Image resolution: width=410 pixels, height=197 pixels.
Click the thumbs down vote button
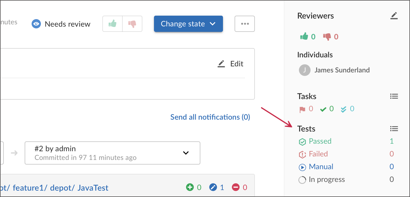[132, 24]
